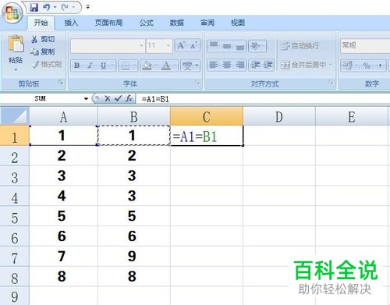Click cell A4 containing 4
The image size is (390, 305).
(63, 196)
